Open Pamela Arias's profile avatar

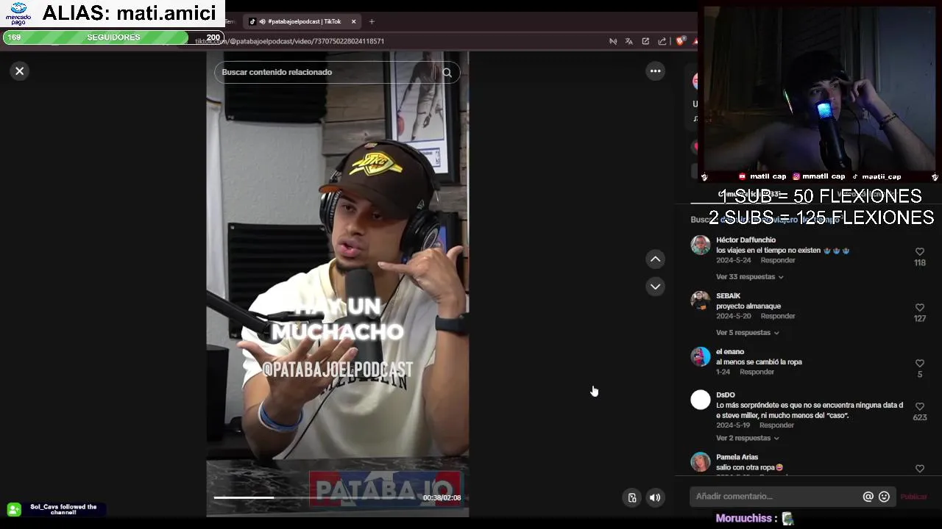(701, 461)
